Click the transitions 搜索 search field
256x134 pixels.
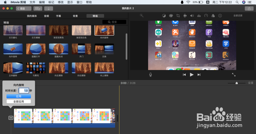pyautogui.click(x=114, y=22)
